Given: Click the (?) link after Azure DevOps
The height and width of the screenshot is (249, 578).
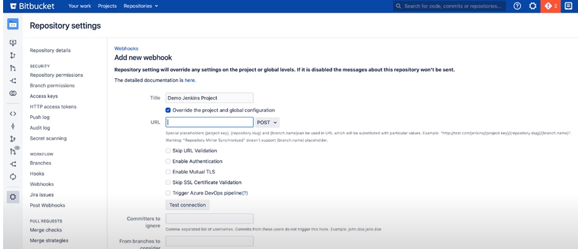Looking at the screenshot, I should point(245,193).
